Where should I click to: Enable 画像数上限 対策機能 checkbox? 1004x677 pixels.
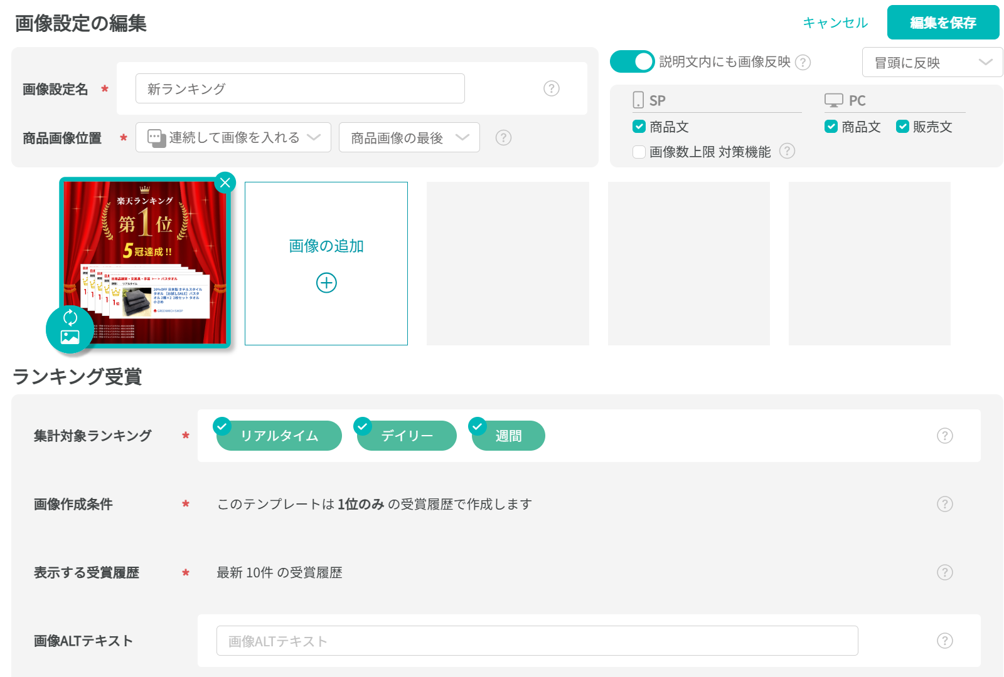click(639, 152)
